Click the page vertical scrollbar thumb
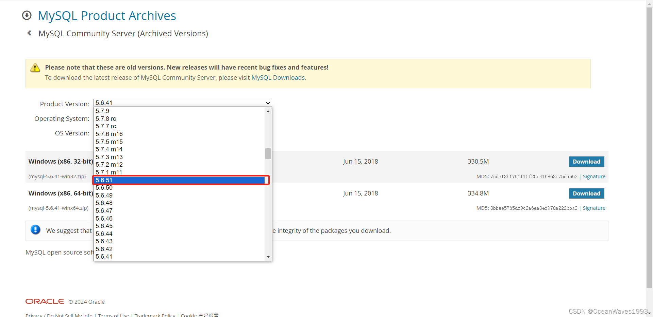 coord(649,148)
